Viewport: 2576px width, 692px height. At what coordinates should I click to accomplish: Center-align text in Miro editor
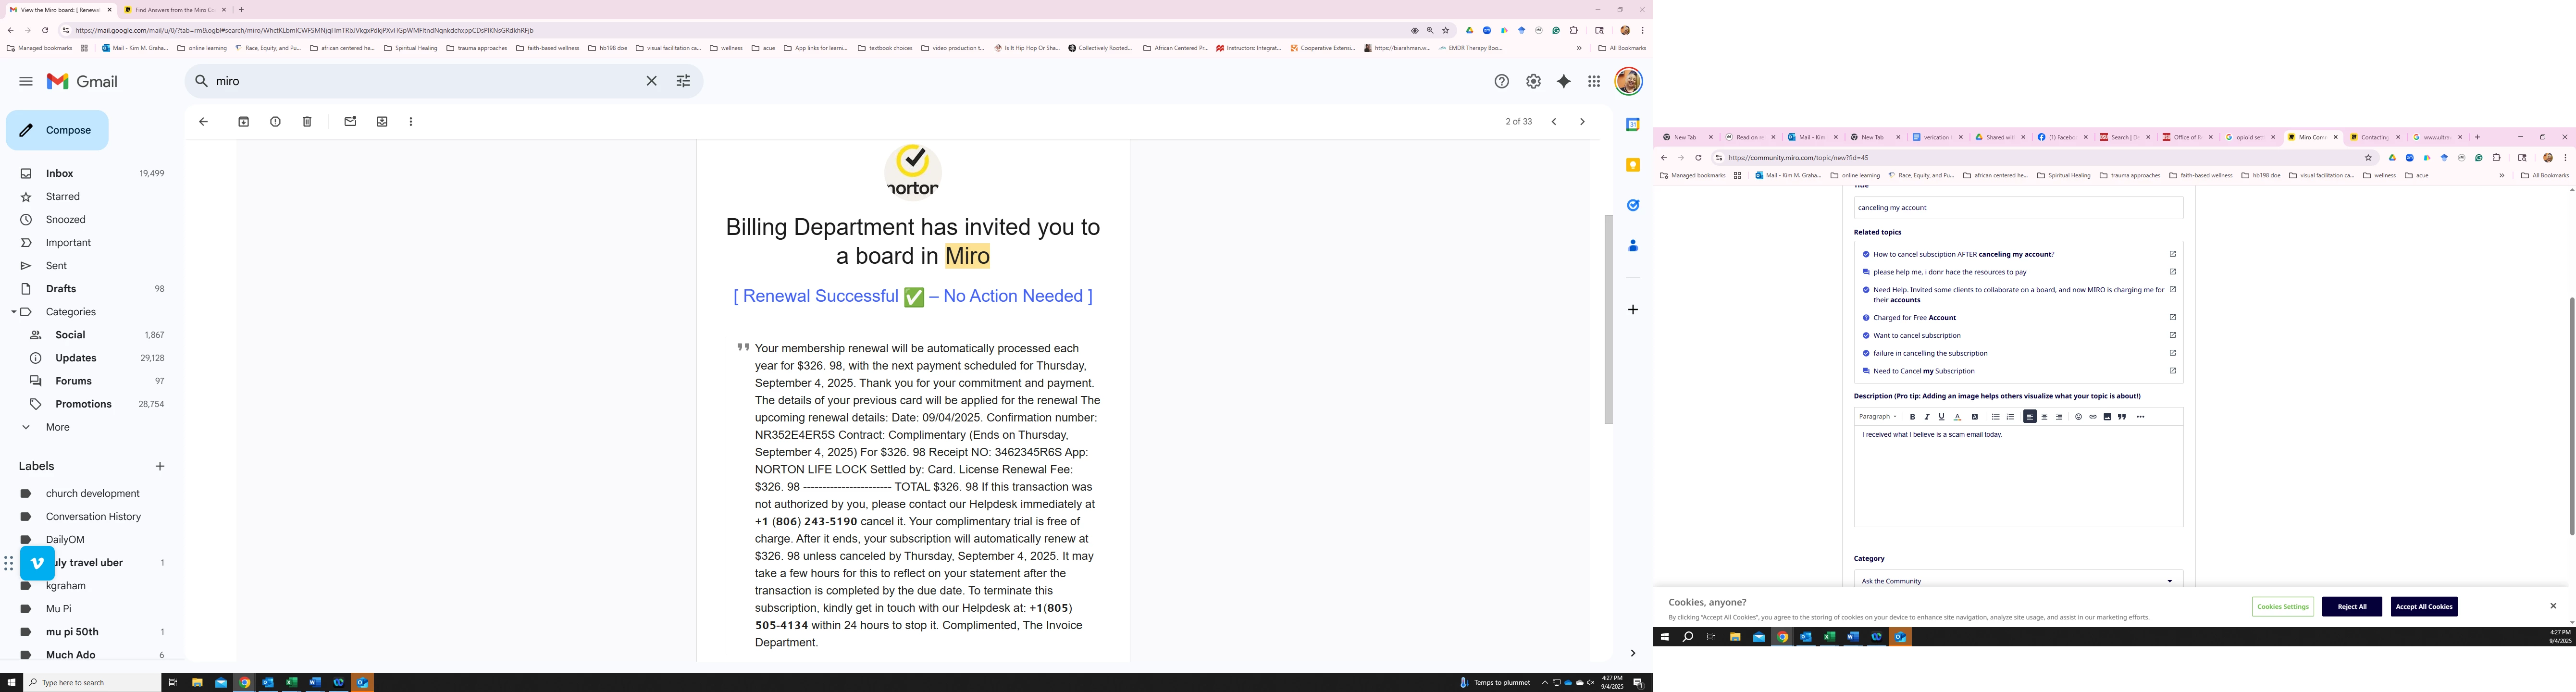[x=2044, y=417]
